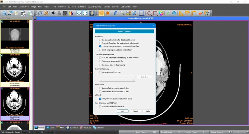Choose the line ruler measurement tool

pyautogui.click(x=168, y=13)
